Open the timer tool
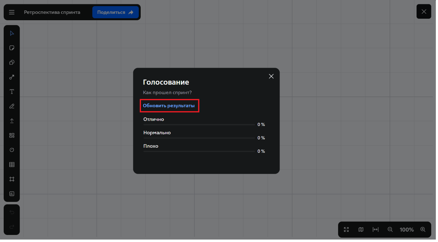Image resolution: width=438 pixels, height=242 pixels. pyautogui.click(x=12, y=150)
